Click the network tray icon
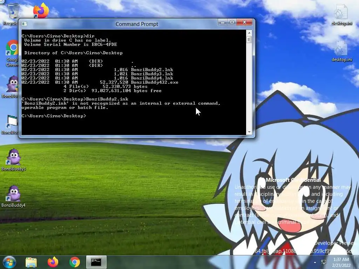The width and height of the screenshot is (359, 269). click(324, 262)
